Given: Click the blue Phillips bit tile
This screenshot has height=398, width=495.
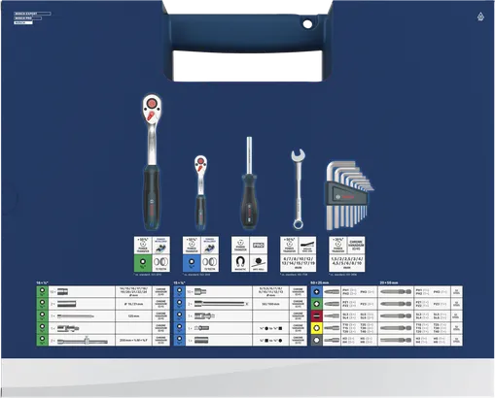Looking at the screenshot, I should pos(317,291).
